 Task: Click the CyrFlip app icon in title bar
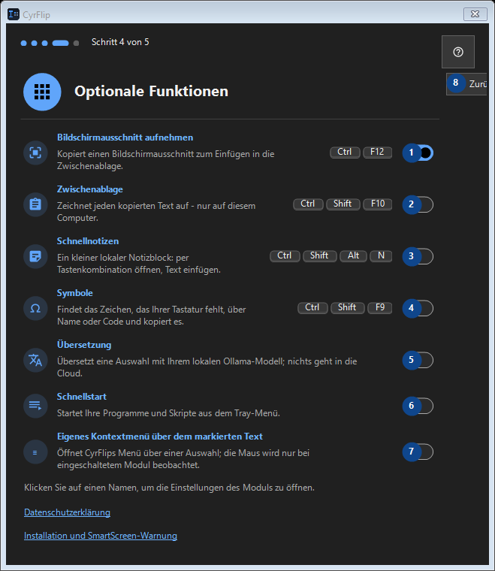14,14
